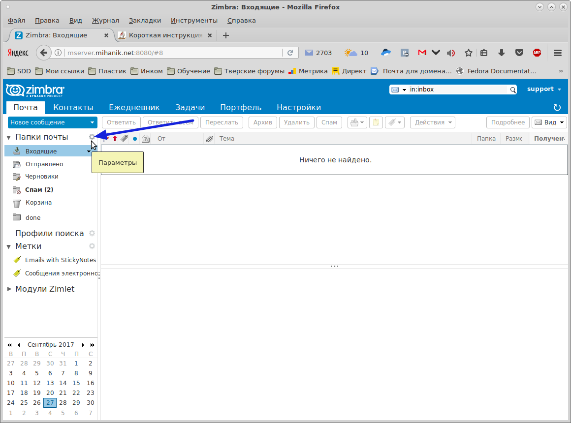Switch to the Короткая инструкция browser tab
The width and height of the screenshot is (571, 423).
[165, 35]
